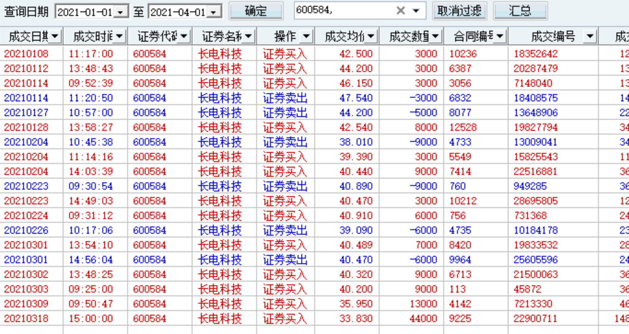629x334 pixels.
Task: Select contract number cell 7414
Action: [460, 172]
